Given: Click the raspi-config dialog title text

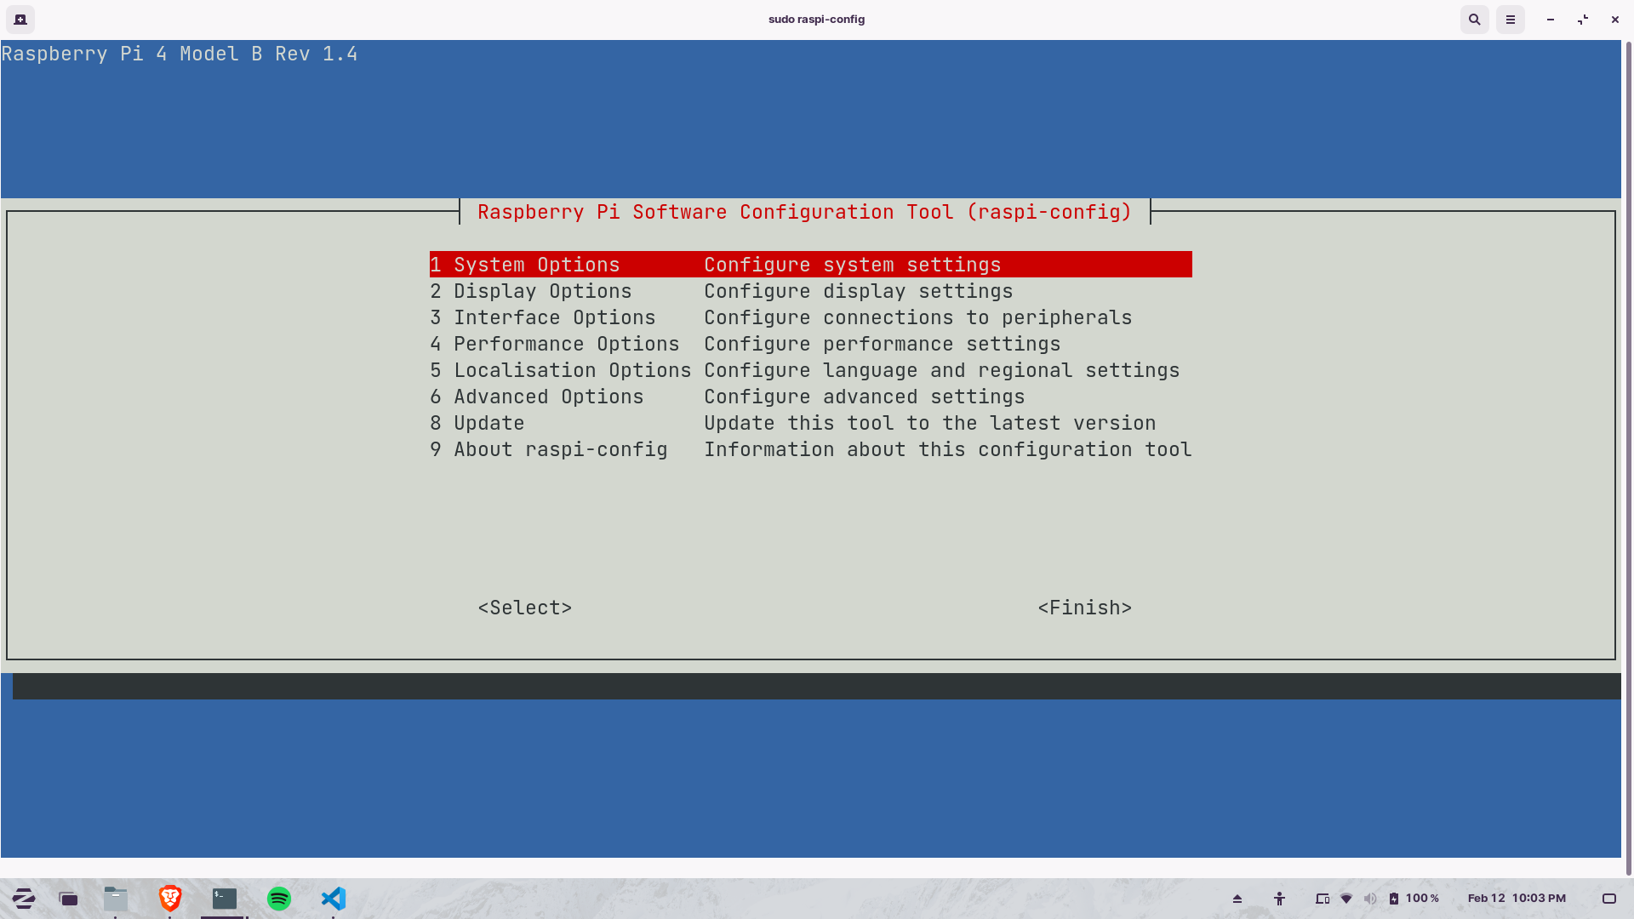Looking at the screenshot, I should pyautogui.click(x=804, y=212).
